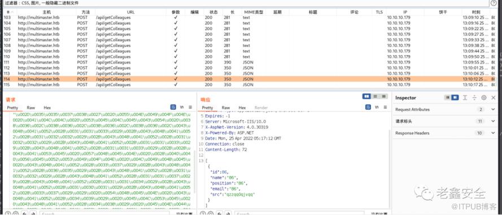
Task: Click time 13:09:44 in row 109
Action: pos(475,51)
